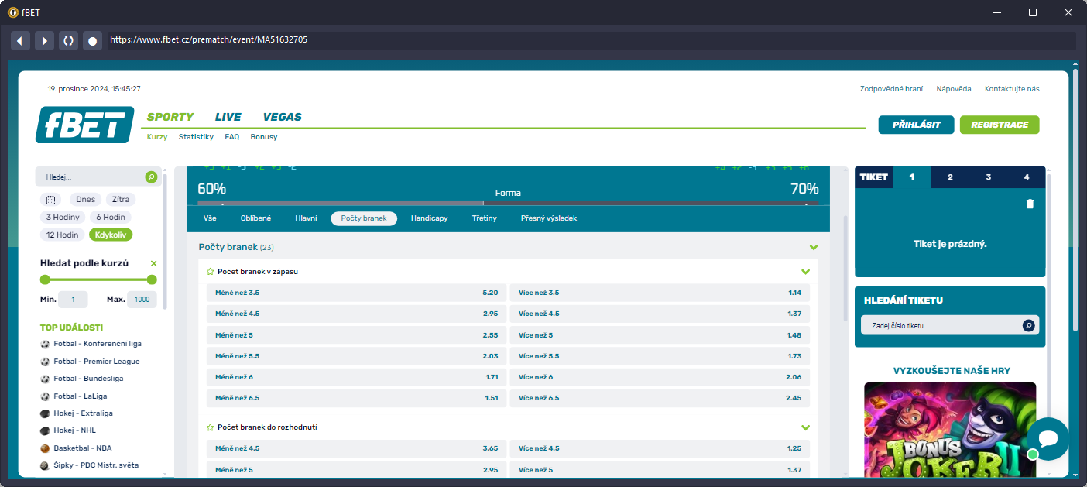The image size is (1087, 487).
Task: Click the fBET logo
Action: [x=85, y=125]
